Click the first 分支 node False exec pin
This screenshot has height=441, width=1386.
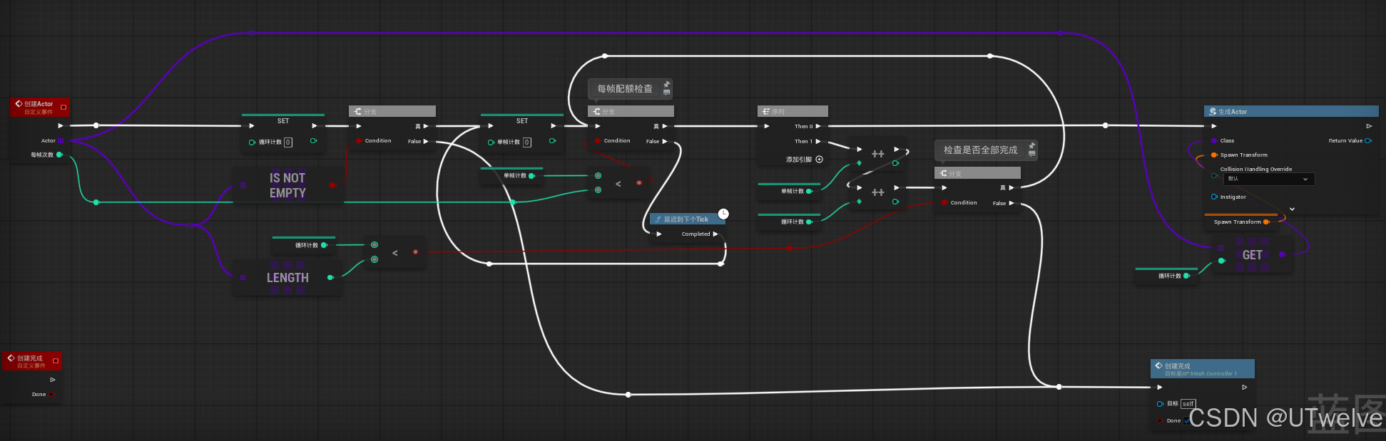pos(426,142)
